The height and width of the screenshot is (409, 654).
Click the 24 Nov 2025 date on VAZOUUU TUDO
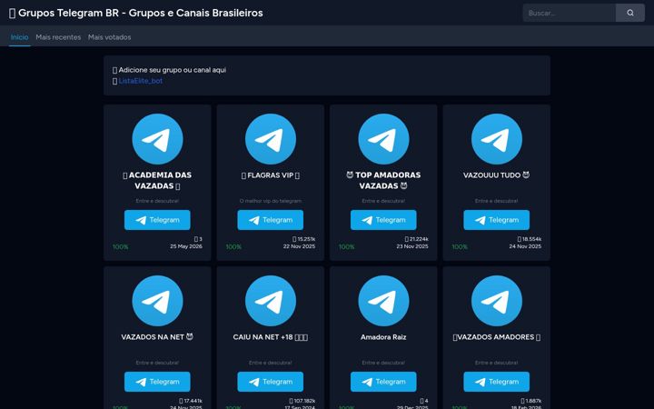[525, 246]
